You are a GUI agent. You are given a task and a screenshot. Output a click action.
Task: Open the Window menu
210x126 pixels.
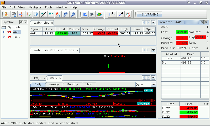[x=61, y=7]
